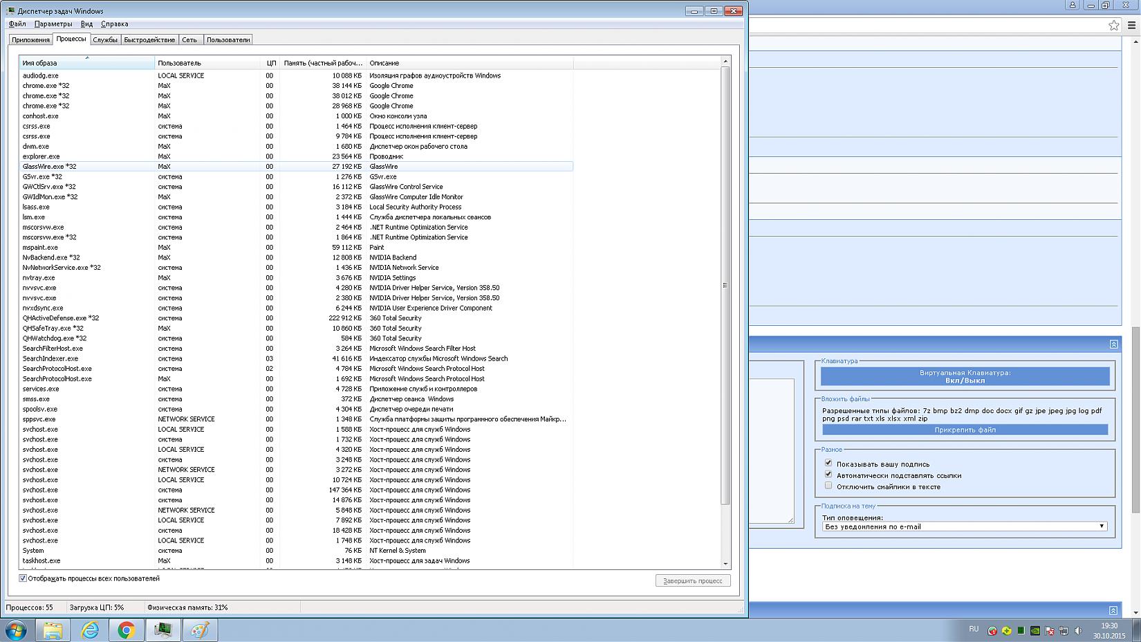Open the Action Center flag icon
The height and width of the screenshot is (642, 1141).
click(1050, 631)
